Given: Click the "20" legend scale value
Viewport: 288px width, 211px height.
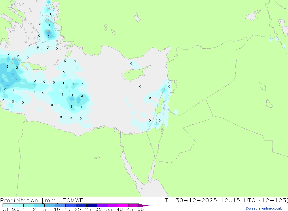Looking at the screenshot, I should pos(78,209).
